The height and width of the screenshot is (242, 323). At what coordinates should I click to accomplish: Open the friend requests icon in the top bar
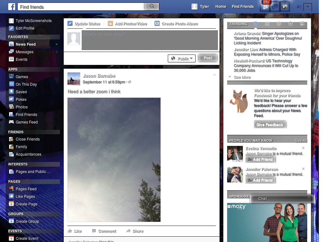coord(265,7)
